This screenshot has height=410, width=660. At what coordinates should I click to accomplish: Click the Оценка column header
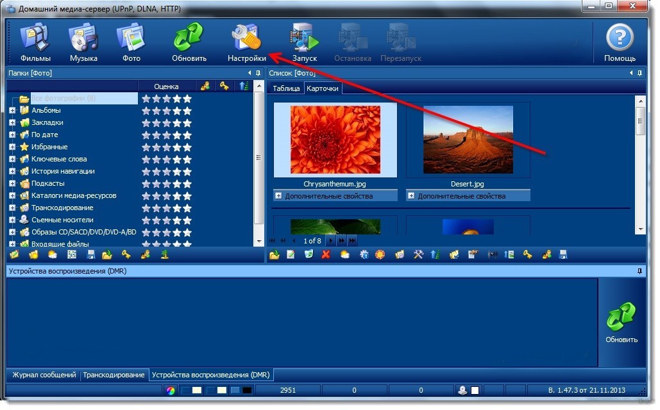166,86
